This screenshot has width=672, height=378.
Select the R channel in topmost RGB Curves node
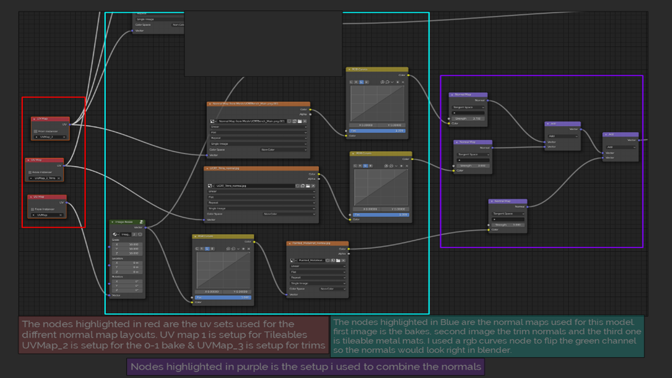(x=356, y=82)
